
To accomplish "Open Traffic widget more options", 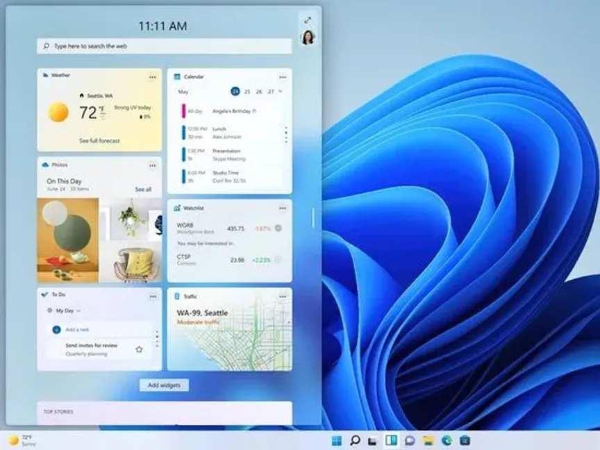I will 283,297.
